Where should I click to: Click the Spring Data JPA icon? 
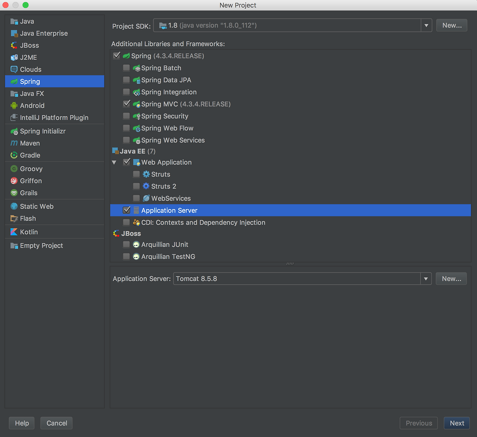(x=136, y=80)
